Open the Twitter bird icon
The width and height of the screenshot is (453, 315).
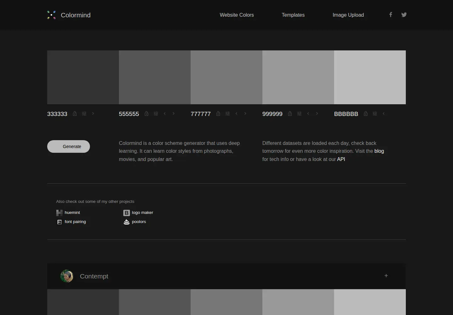tap(404, 14)
